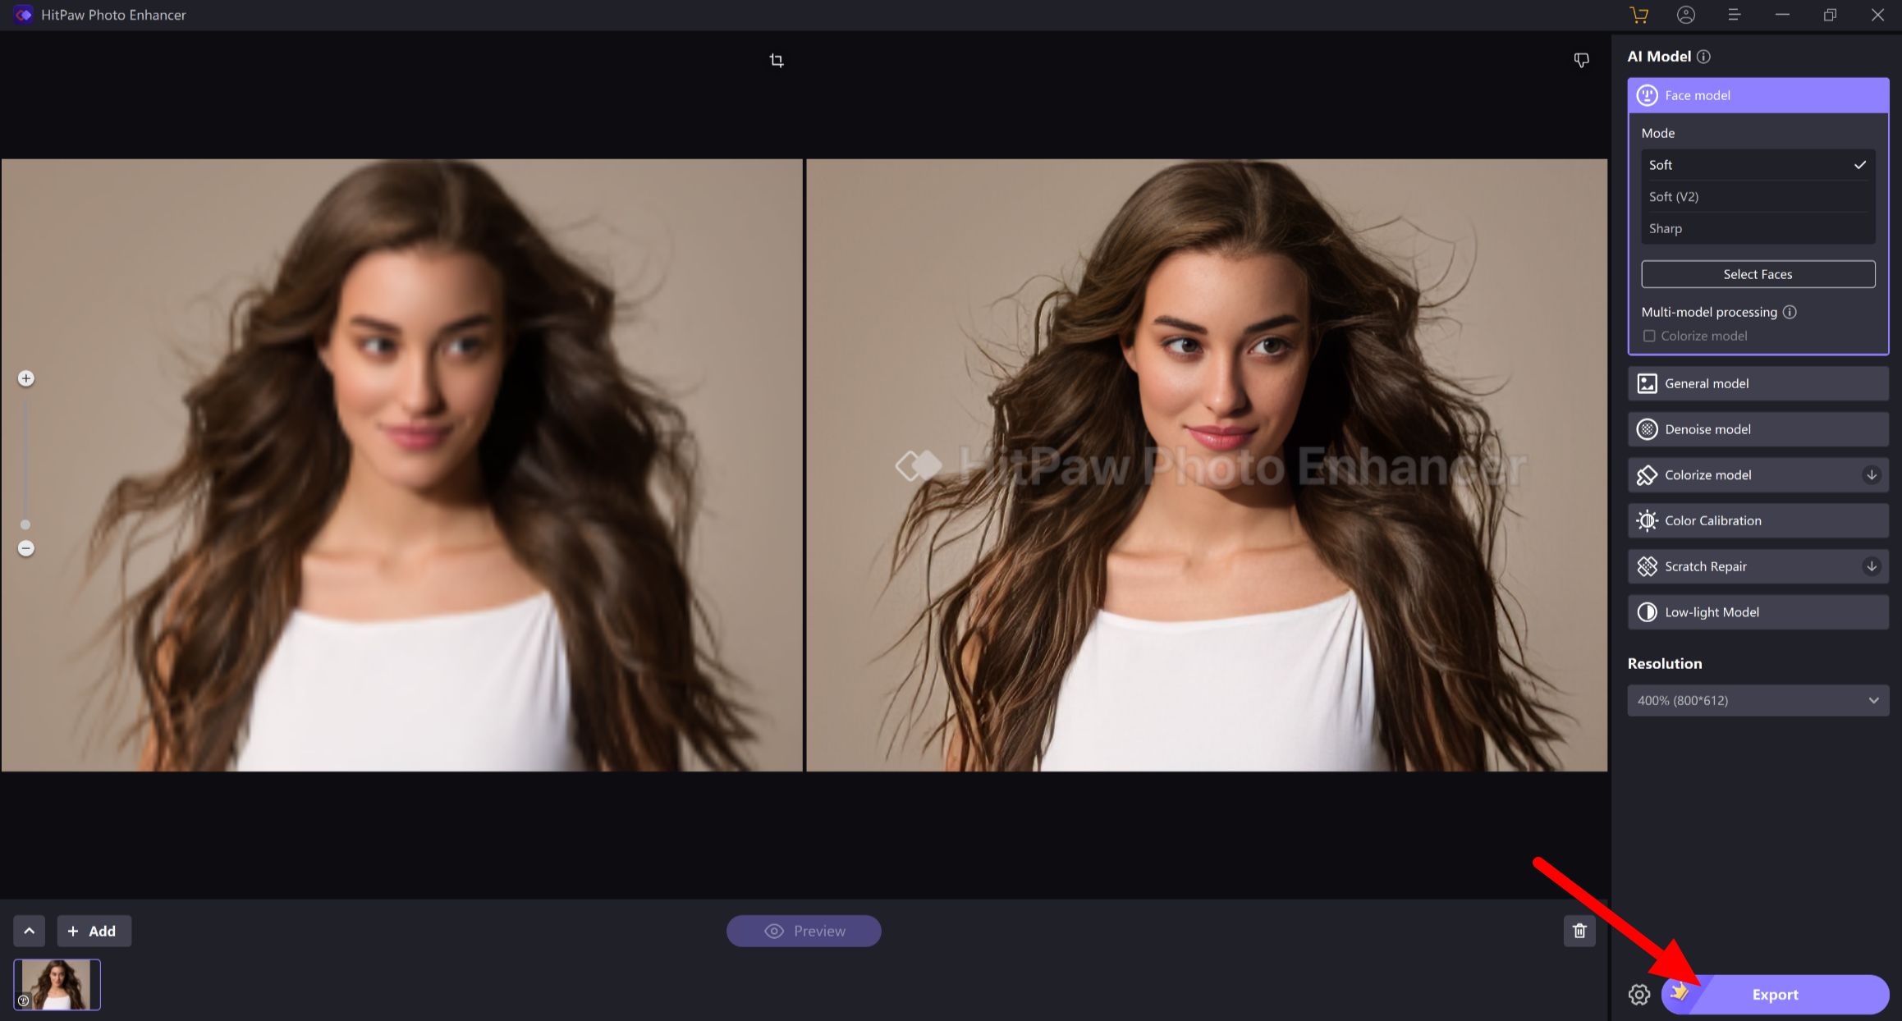
Task: Select the Denoise model
Action: click(1758, 429)
